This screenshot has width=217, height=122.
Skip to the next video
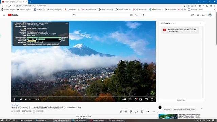pos(21,99)
